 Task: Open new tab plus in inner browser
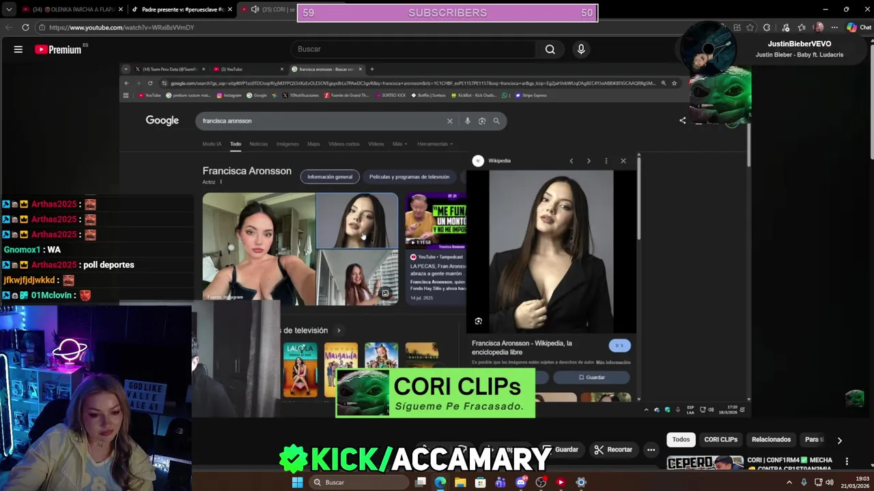[372, 69]
